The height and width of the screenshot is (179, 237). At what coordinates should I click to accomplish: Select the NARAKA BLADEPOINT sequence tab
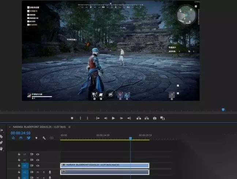click(x=39, y=127)
